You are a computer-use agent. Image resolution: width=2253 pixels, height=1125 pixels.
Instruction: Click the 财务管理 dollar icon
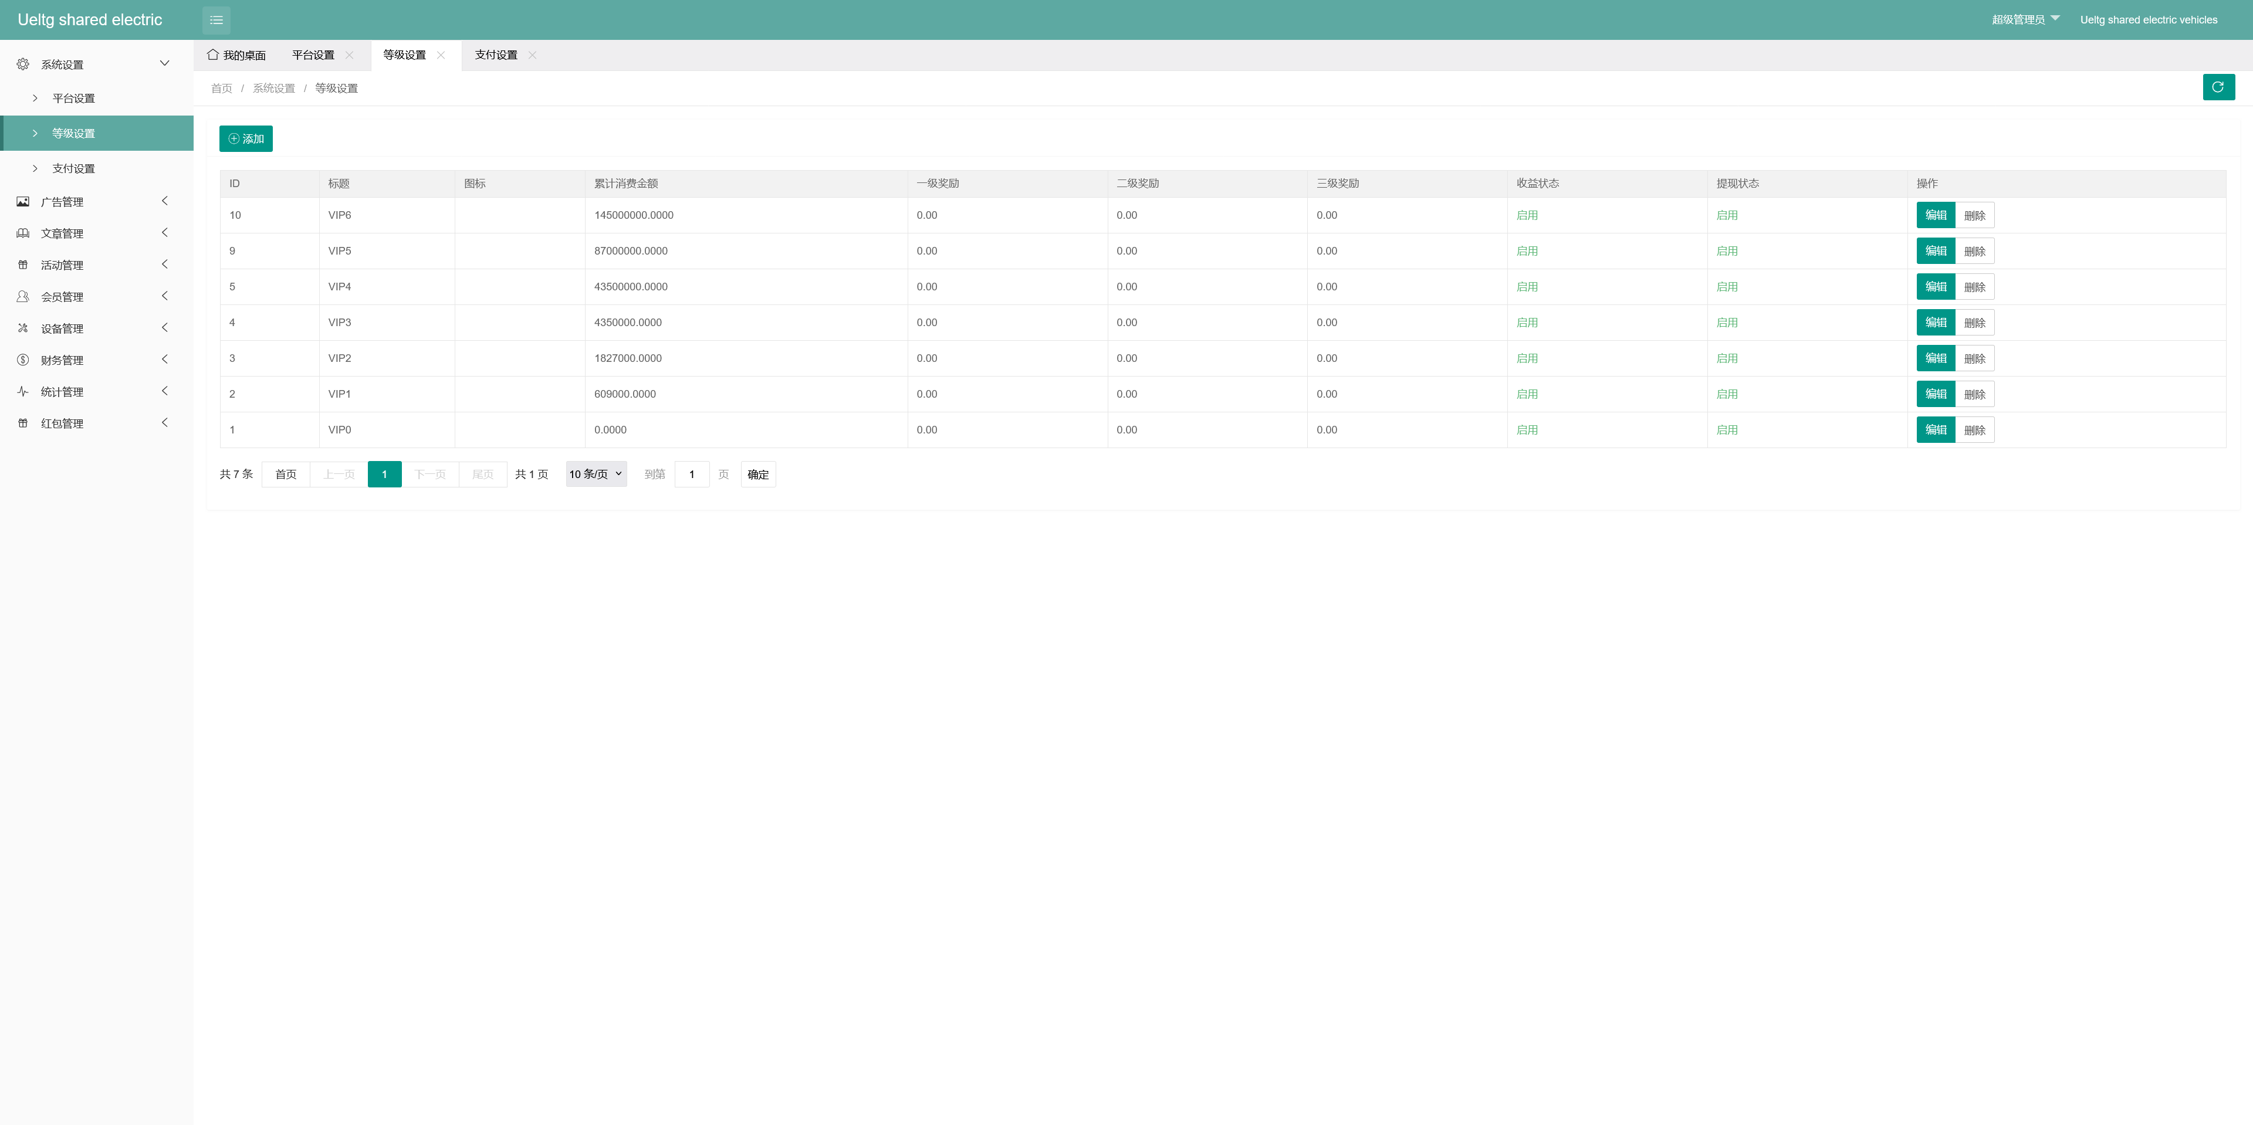[x=23, y=360]
